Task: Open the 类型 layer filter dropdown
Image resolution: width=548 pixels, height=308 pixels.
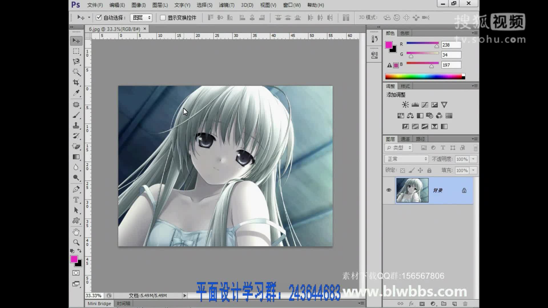Action: click(399, 148)
